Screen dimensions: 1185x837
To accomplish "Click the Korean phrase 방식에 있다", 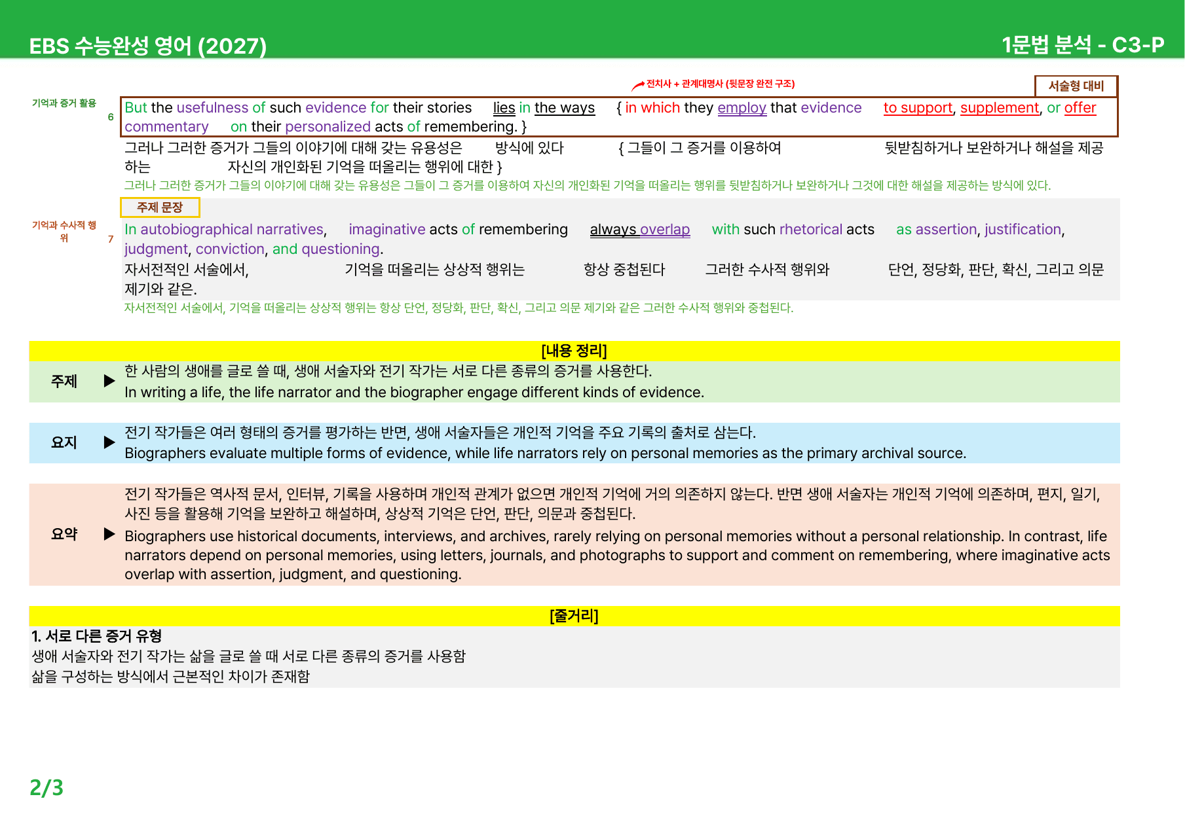I will 529,148.
